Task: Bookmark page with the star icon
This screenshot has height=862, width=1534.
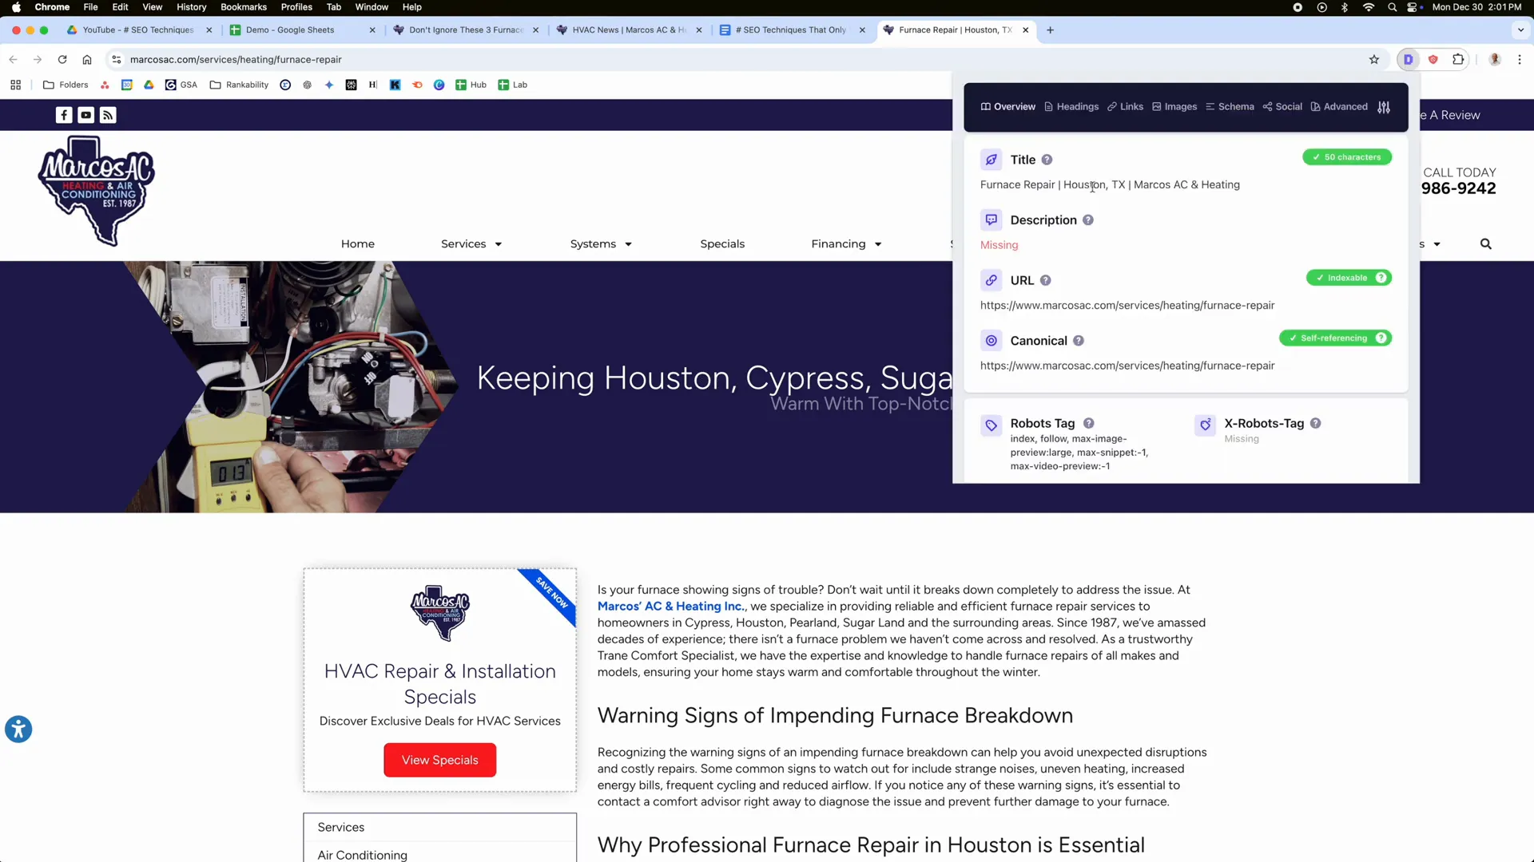Action: point(1374,59)
